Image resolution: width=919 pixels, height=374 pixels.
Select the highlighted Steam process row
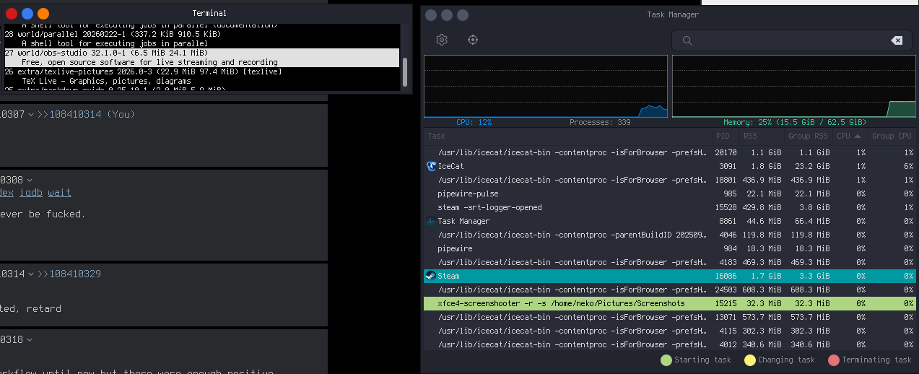pyautogui.click(x=670, y=276)
